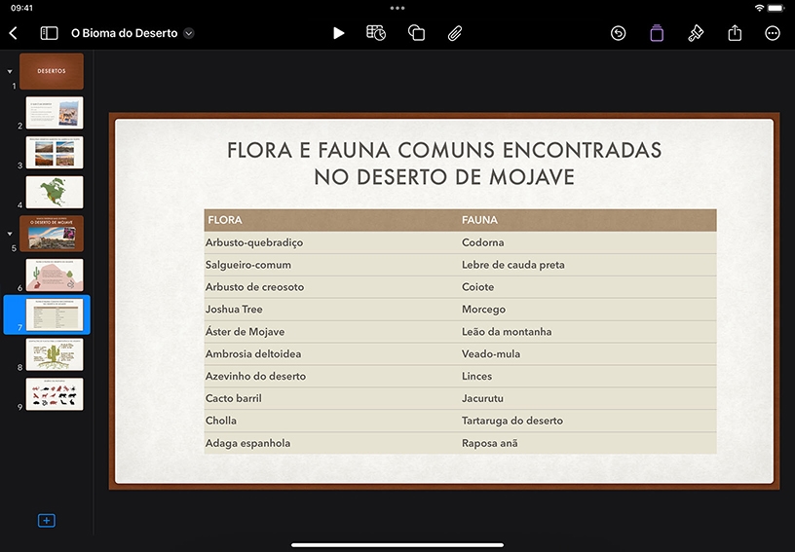
Task: Select the Arbusto-quebradiço cell
Action: [x=332, y=242]
